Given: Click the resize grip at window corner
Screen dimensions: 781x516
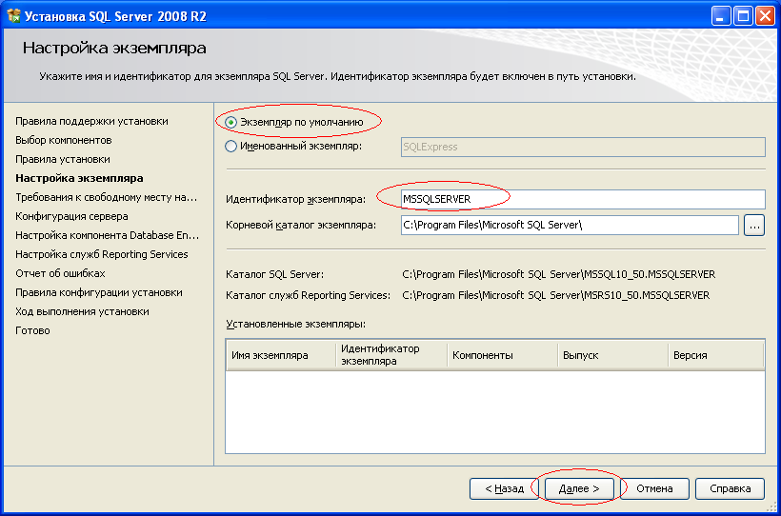Looking at the screenshot, I should 772,507.
